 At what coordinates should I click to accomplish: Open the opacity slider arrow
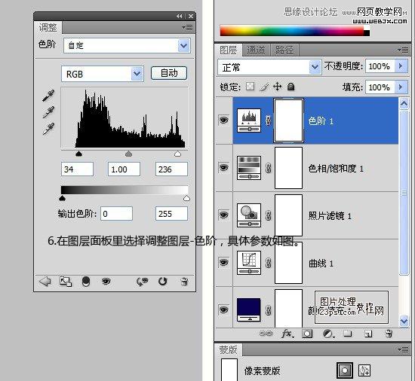coord(401,66)
